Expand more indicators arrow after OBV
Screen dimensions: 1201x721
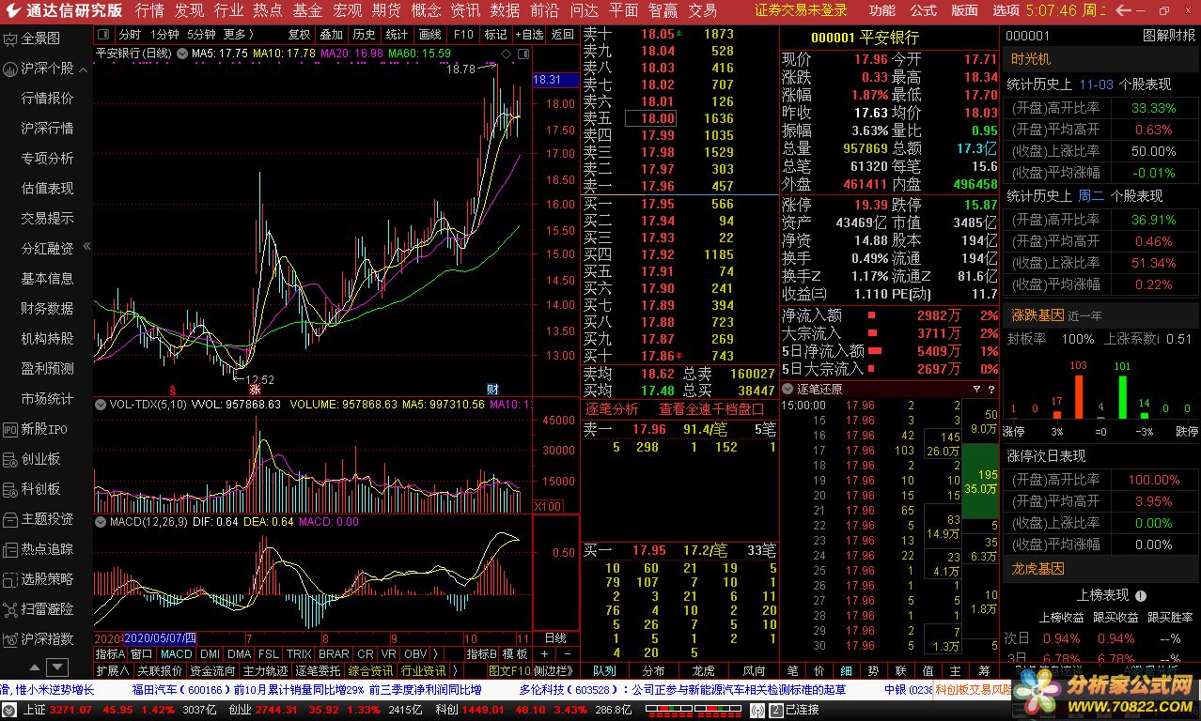click(435, 653)
